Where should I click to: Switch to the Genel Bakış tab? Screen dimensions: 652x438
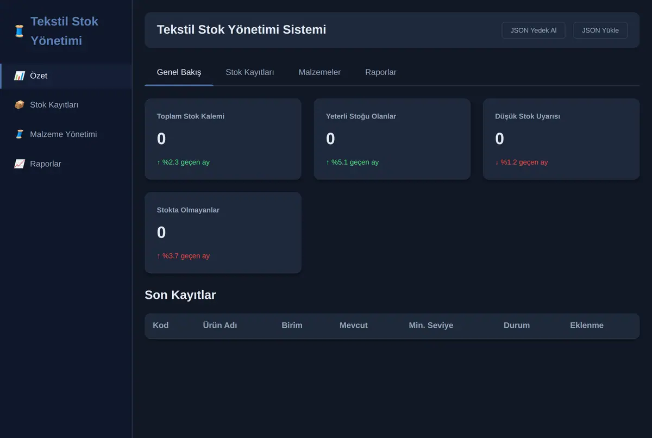tap(179, 72)
